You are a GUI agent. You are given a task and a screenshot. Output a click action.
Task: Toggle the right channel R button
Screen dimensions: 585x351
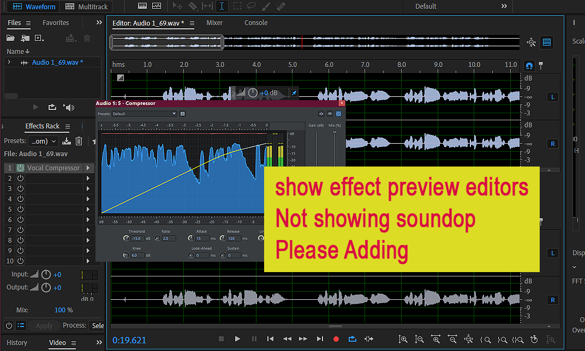(553, 144)
